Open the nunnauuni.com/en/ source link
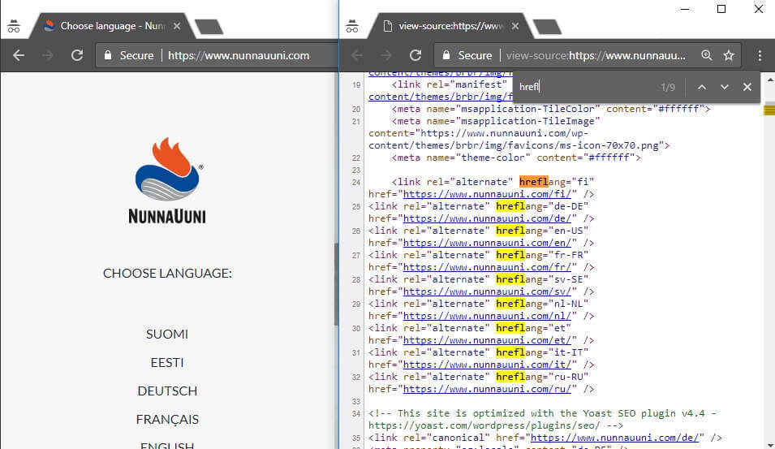Screen dimensions: 775x449 click(487, 243)
